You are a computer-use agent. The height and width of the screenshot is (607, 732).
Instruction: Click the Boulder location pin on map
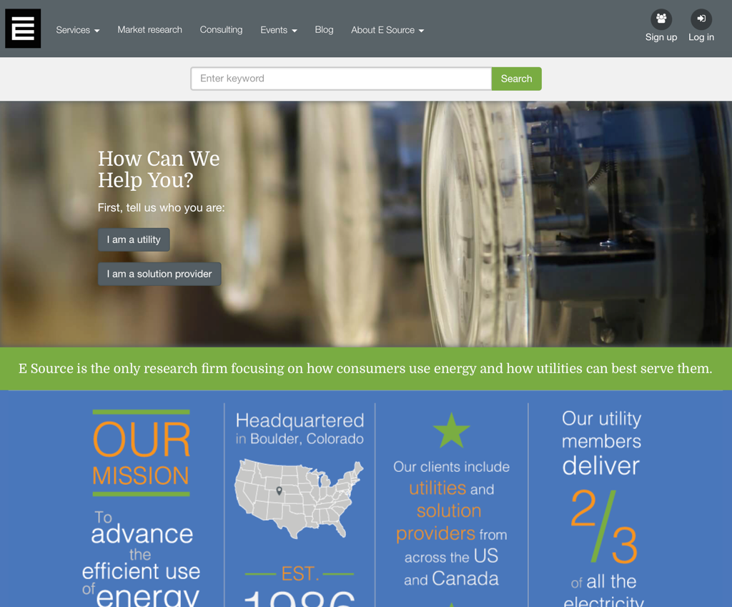coord(280,490)
